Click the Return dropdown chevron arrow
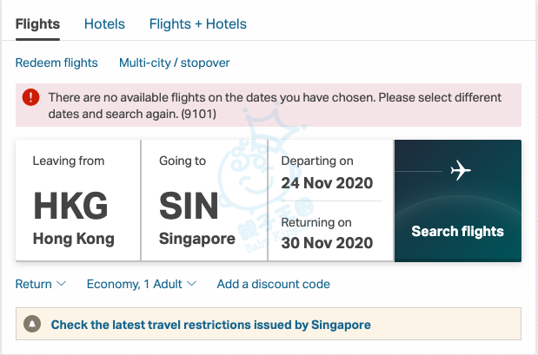 point(62,284)
